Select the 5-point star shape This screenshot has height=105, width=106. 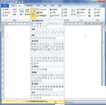tap(40, 87)
